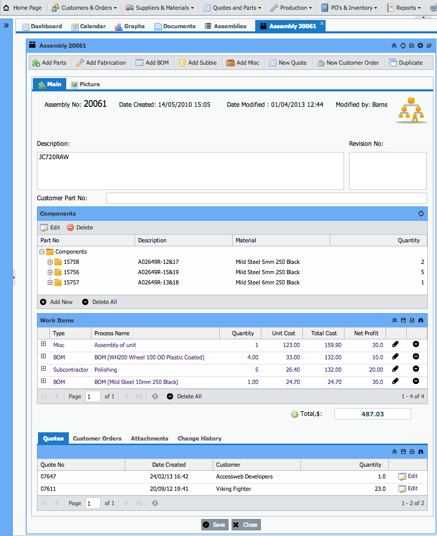437x536 pixels.
Task: Open the Reports dropdown menu
Action: coord(404,8)
